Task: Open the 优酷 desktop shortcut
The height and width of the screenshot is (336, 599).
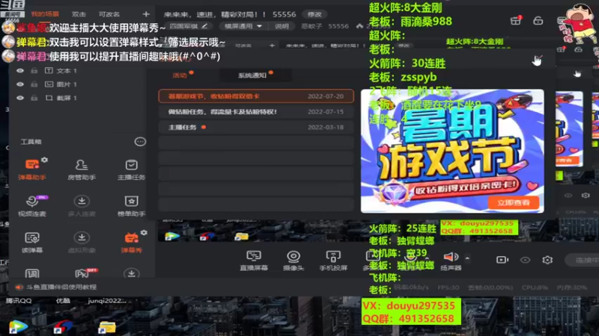Action: click(x=63, y=315)
